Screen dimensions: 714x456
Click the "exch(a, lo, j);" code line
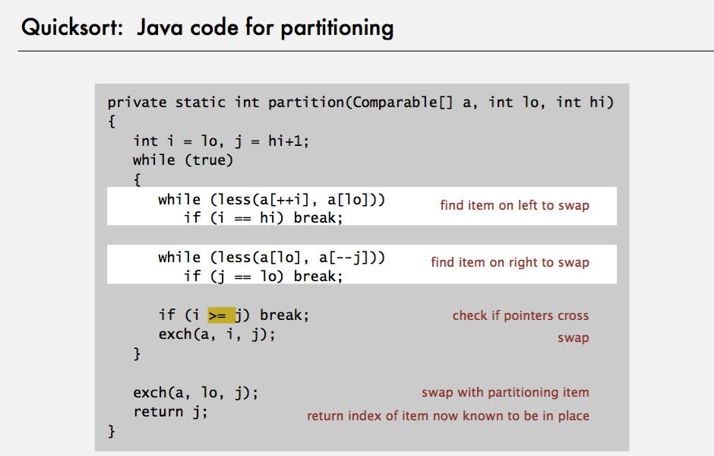[196, 393]
